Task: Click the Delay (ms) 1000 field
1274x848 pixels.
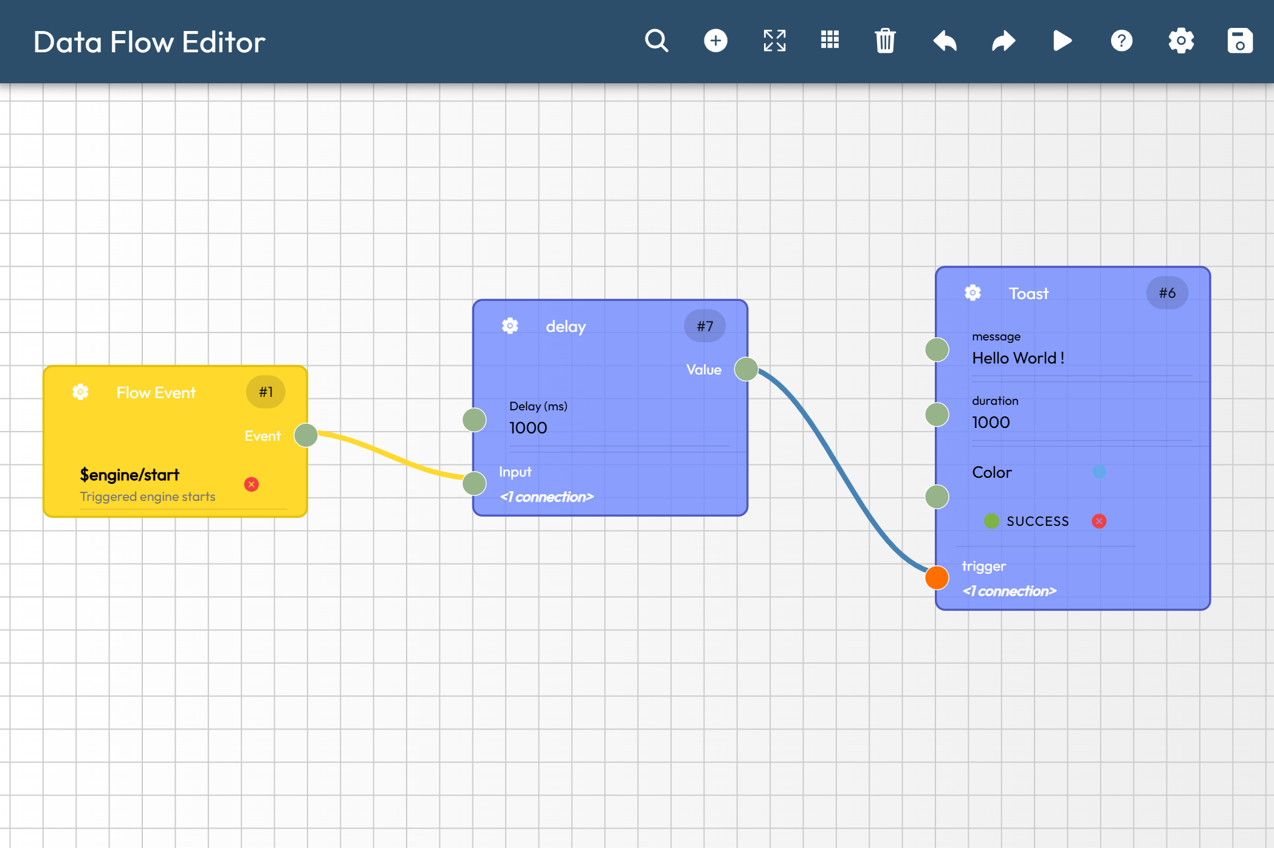Action: pyautogui.click(x=619, y=428)
